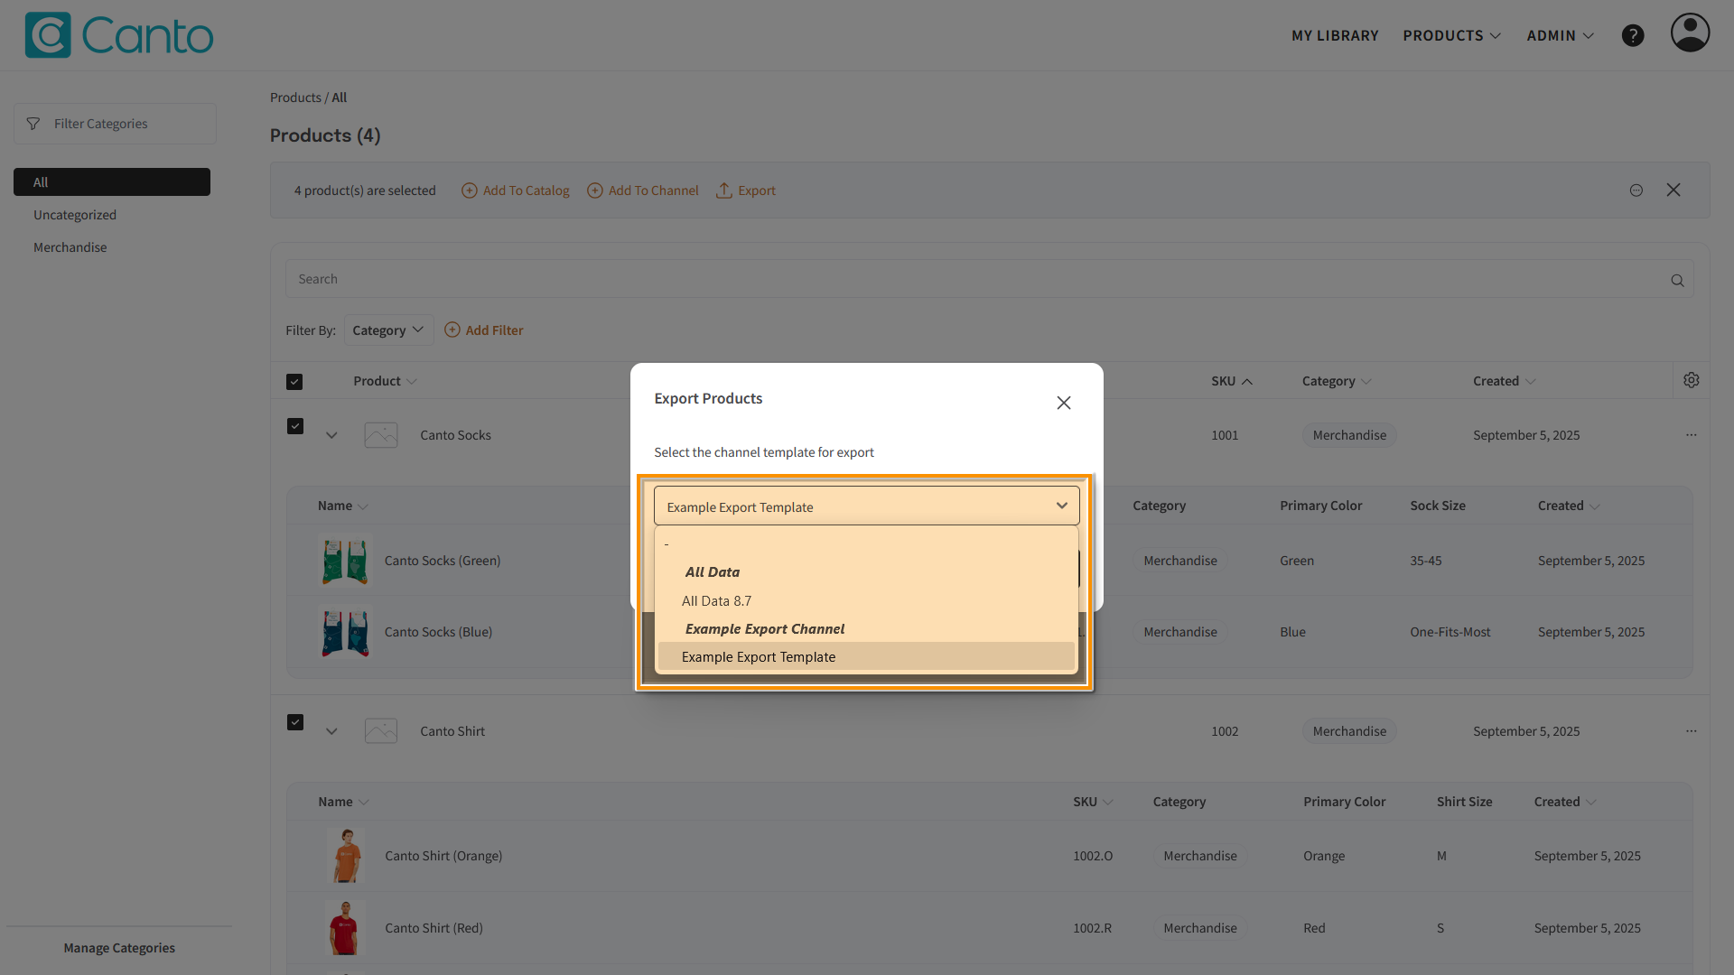Uncheck the Canto Shirt checkbox
The width and height of the screenshot is (1734, 975).
coord(295,722)
